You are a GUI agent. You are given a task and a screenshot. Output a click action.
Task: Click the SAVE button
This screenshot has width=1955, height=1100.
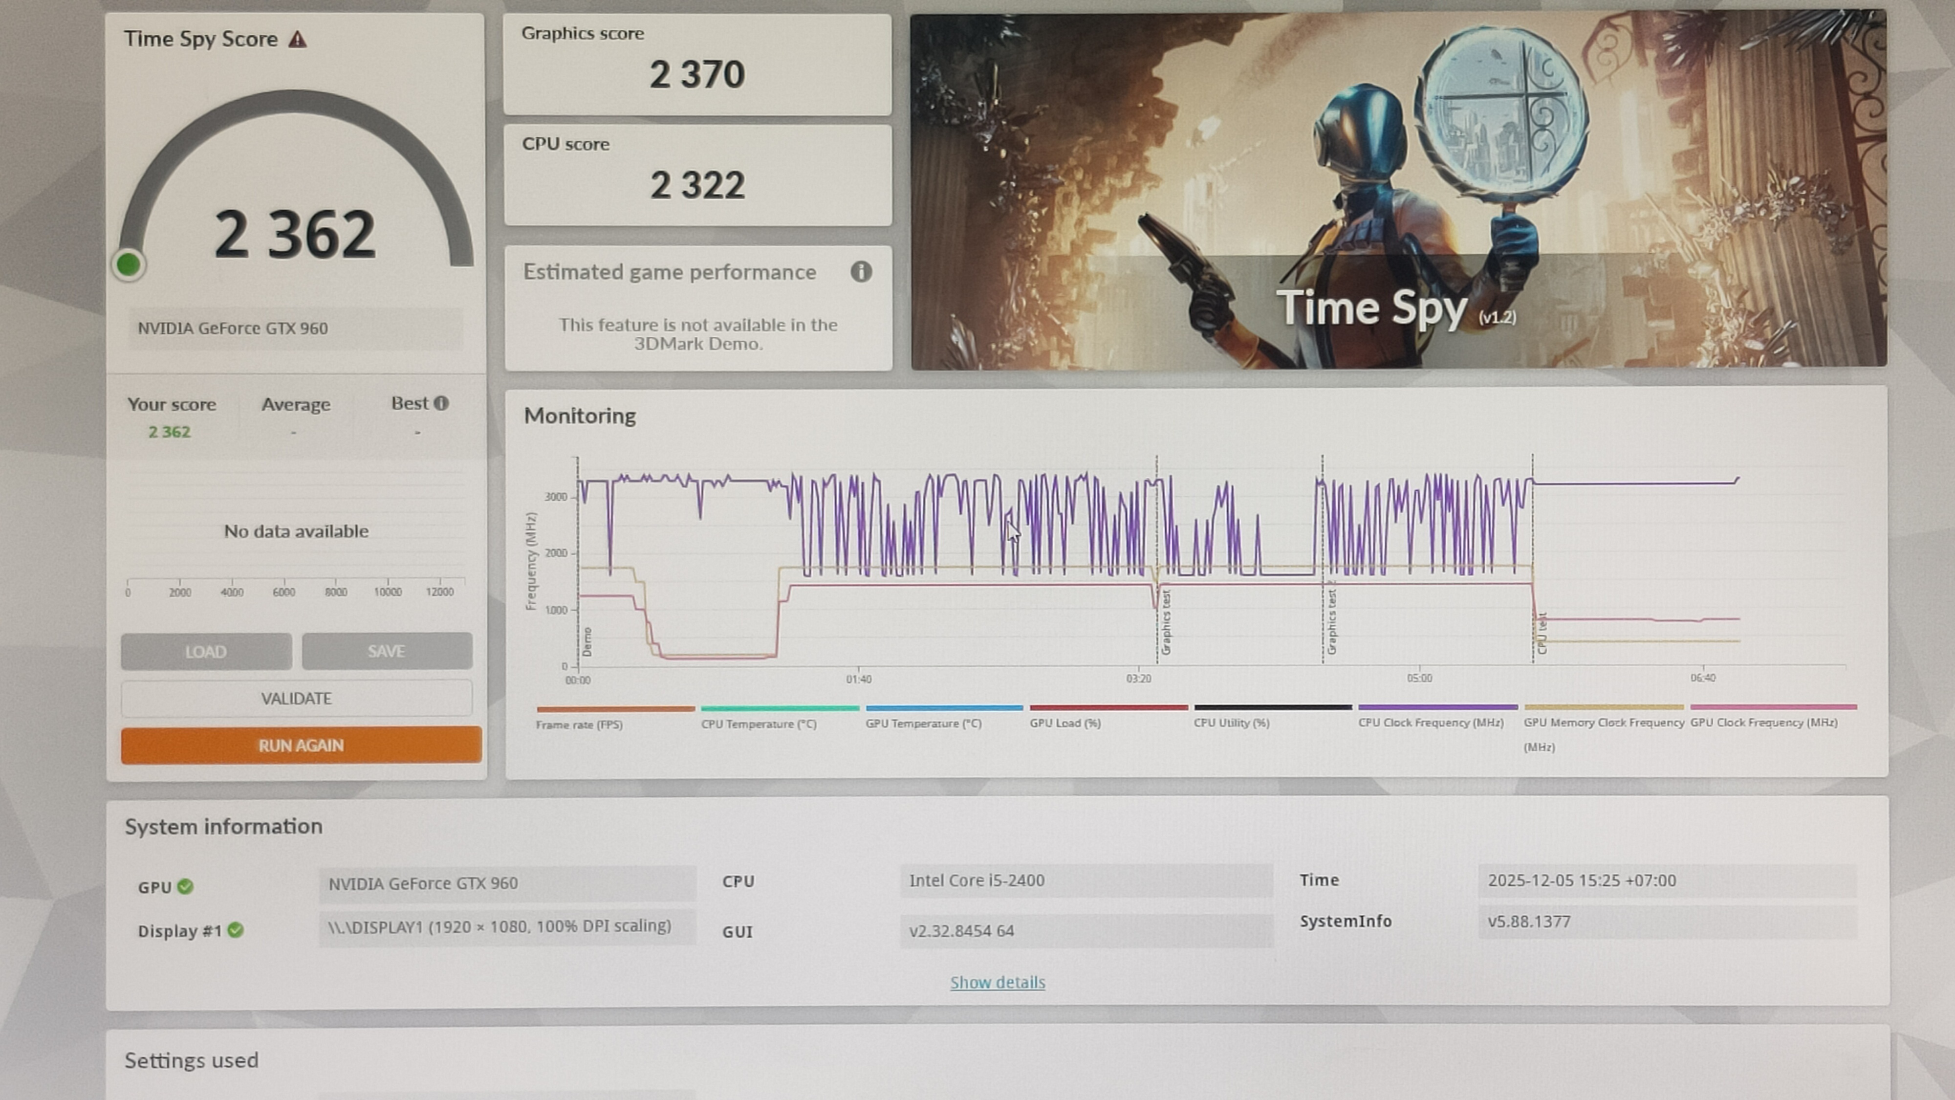(386, 651)
